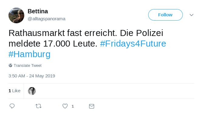The image size is (201, 114).
Task: Follow Bettina with the Follow button
Action: [x=165, y=15]
